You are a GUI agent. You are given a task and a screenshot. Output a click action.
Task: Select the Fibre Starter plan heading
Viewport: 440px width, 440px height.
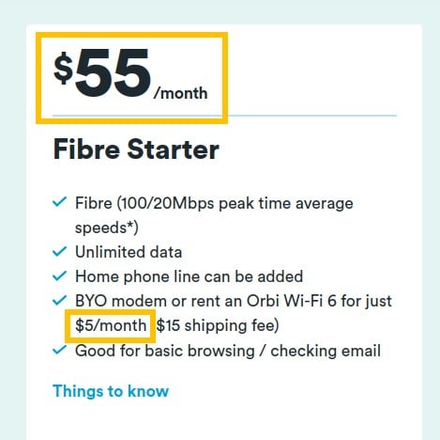136,149
